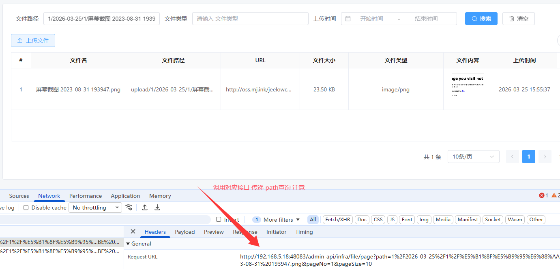Click the Import HAR upload arrow icon
The width and height of the screenshot is (560, 269).
click(x=145, y=208)
